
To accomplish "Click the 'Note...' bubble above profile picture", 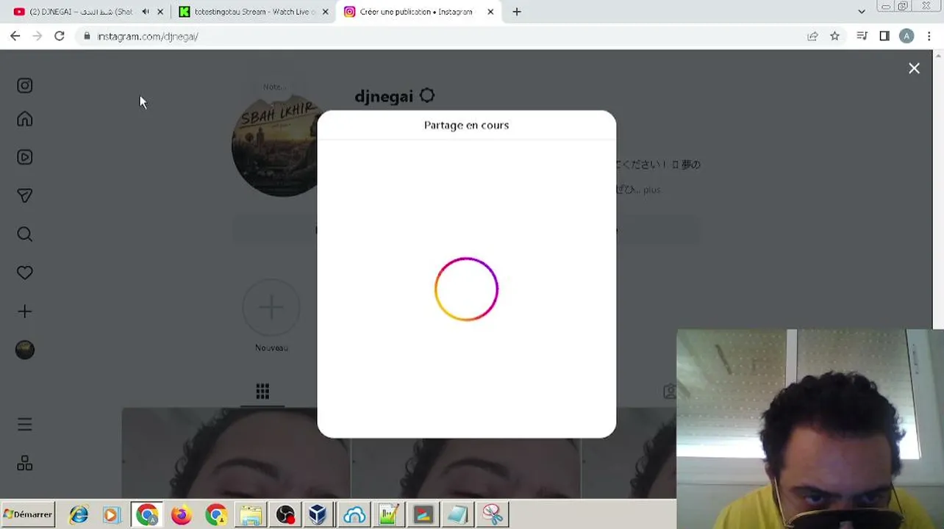I will point(273,87).
